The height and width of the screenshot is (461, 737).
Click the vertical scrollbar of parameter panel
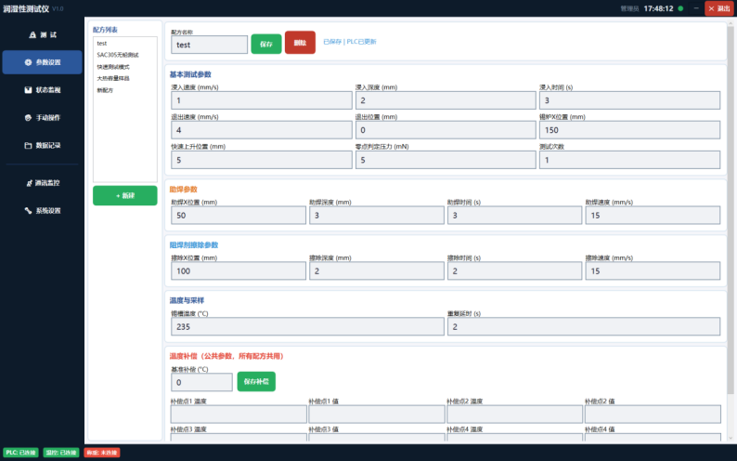730,210
